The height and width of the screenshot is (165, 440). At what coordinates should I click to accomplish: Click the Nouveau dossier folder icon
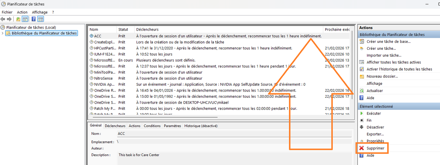point(362,76)
